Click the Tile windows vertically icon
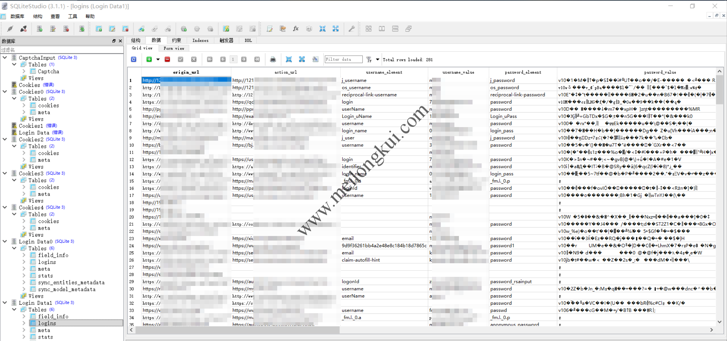 pos(395,29)
